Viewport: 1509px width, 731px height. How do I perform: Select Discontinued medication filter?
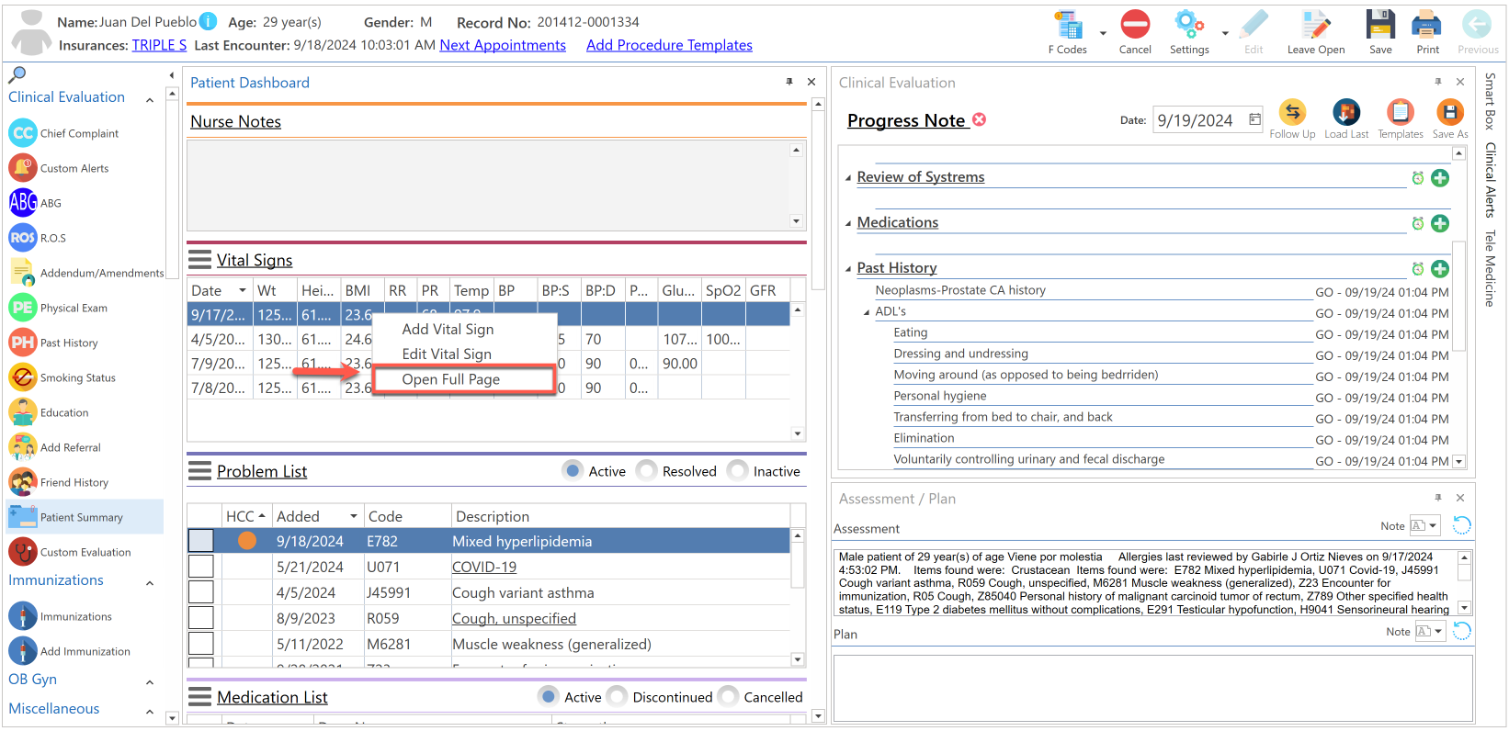click(617, 696)
